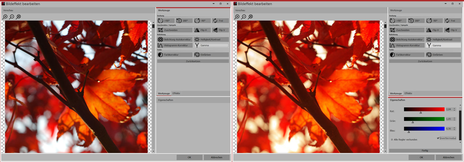Click zoom-out magnifier in right window preview
Viewport: 464px width, 162px height.
(x=244, y=17)
